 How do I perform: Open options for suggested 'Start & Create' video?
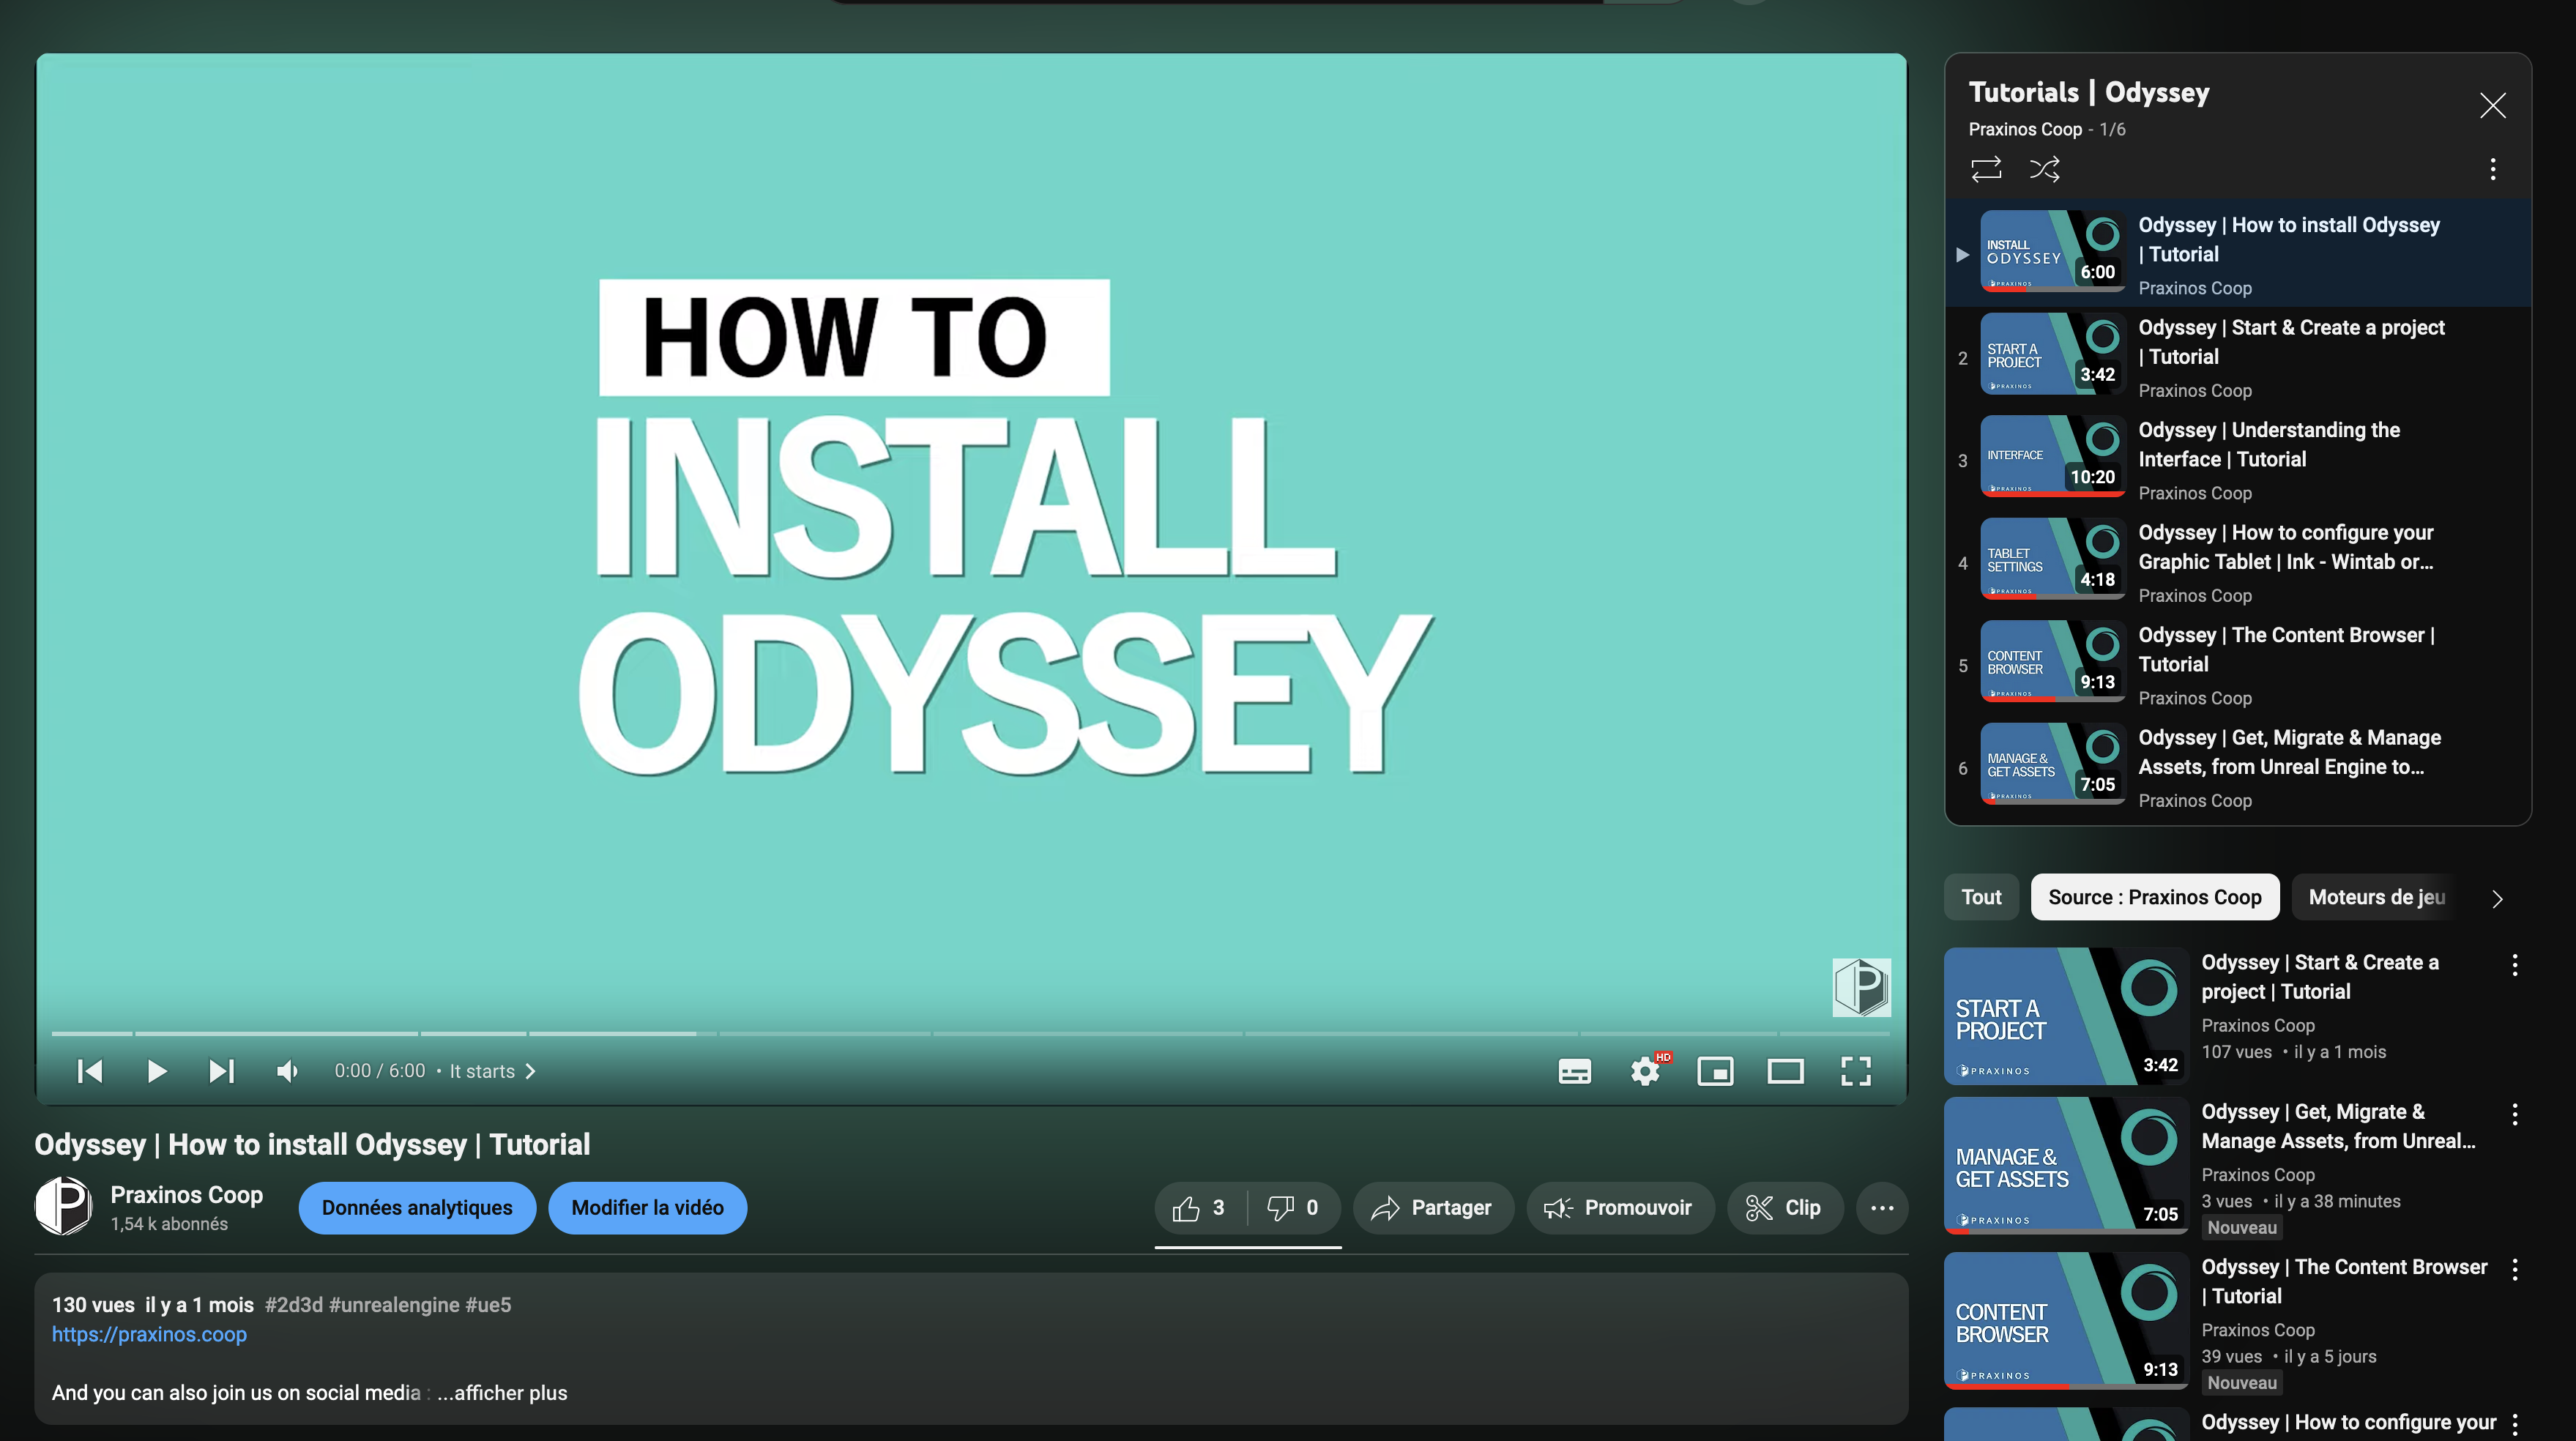(2514, 964)
